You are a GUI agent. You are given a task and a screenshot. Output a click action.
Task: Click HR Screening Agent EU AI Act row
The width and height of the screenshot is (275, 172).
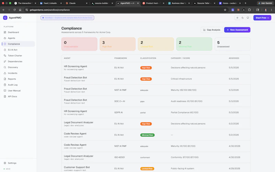(x=156, y=67)
